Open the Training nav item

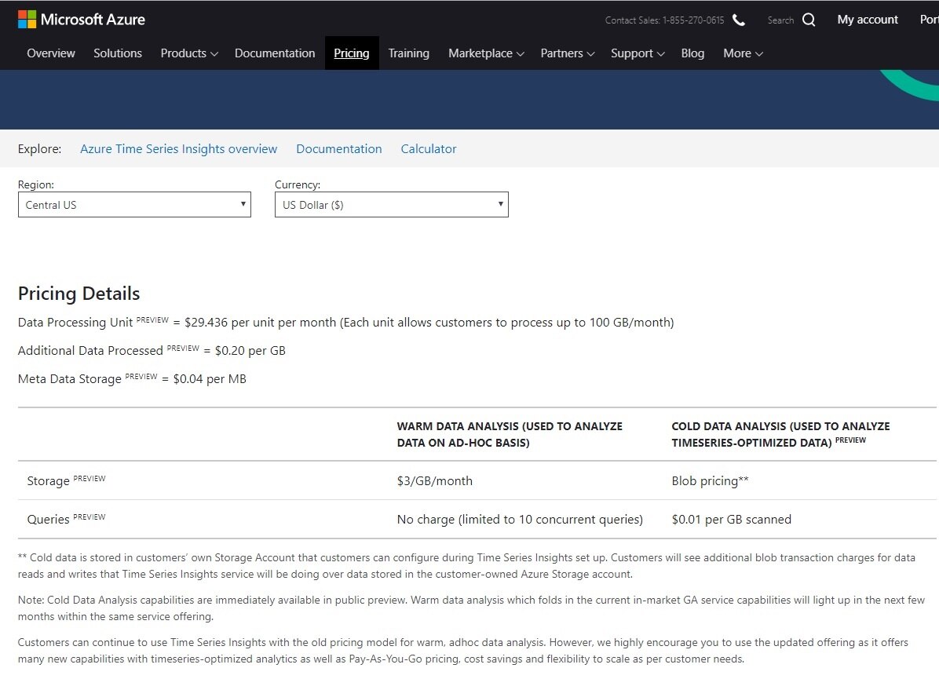(x=408, y=53)
